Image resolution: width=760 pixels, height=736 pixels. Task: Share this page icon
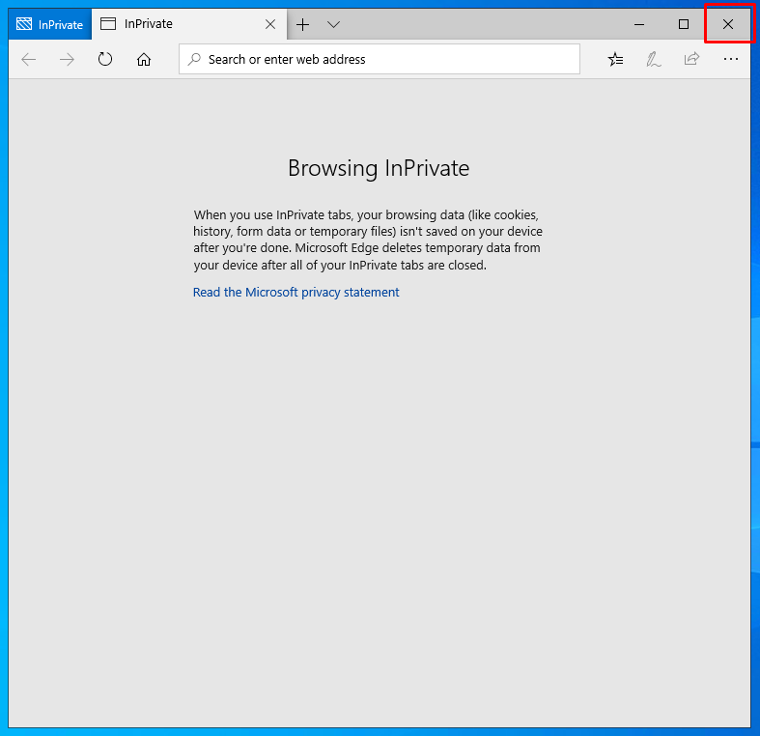point(691,59)
